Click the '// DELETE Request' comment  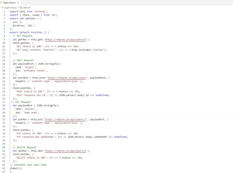pos(25,147)
